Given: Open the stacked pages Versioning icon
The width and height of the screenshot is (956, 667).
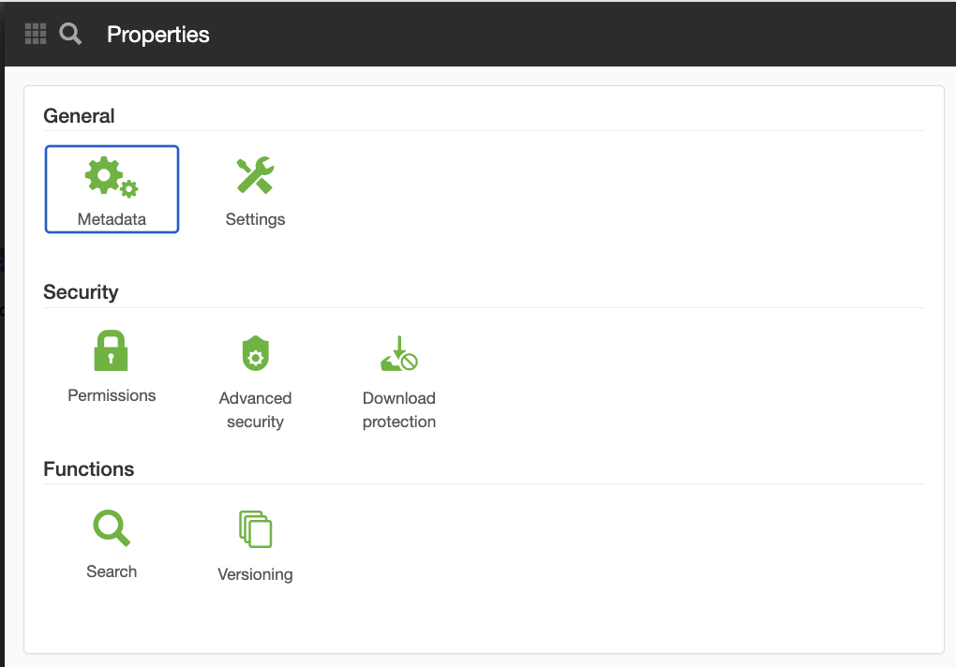Looking at the screenshot, I should [256, 528].
